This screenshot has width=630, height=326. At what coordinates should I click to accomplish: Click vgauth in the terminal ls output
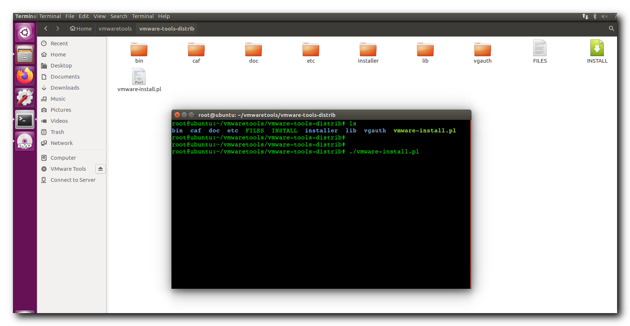click(375, 131)
